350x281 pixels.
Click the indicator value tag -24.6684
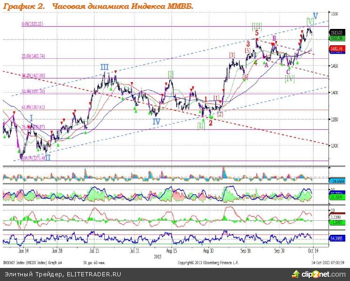click(x=337, y=181)
